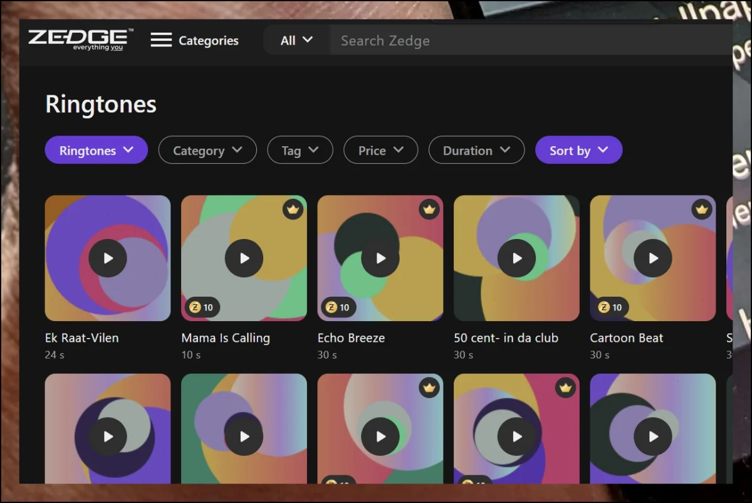Expand the Sort by dropdown

coord(578,150)
